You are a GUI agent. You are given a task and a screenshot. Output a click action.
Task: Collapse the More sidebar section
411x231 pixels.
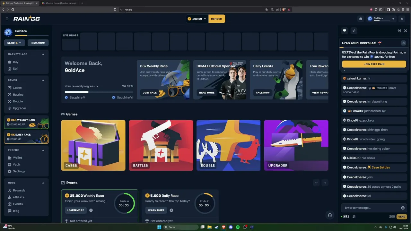[43, 183]
